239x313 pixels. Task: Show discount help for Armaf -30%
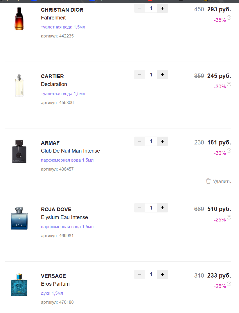[x=229, y=151]
